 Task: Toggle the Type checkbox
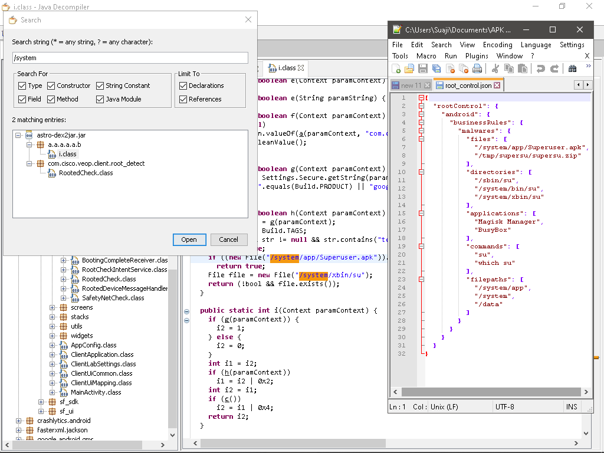click(22, 86)
